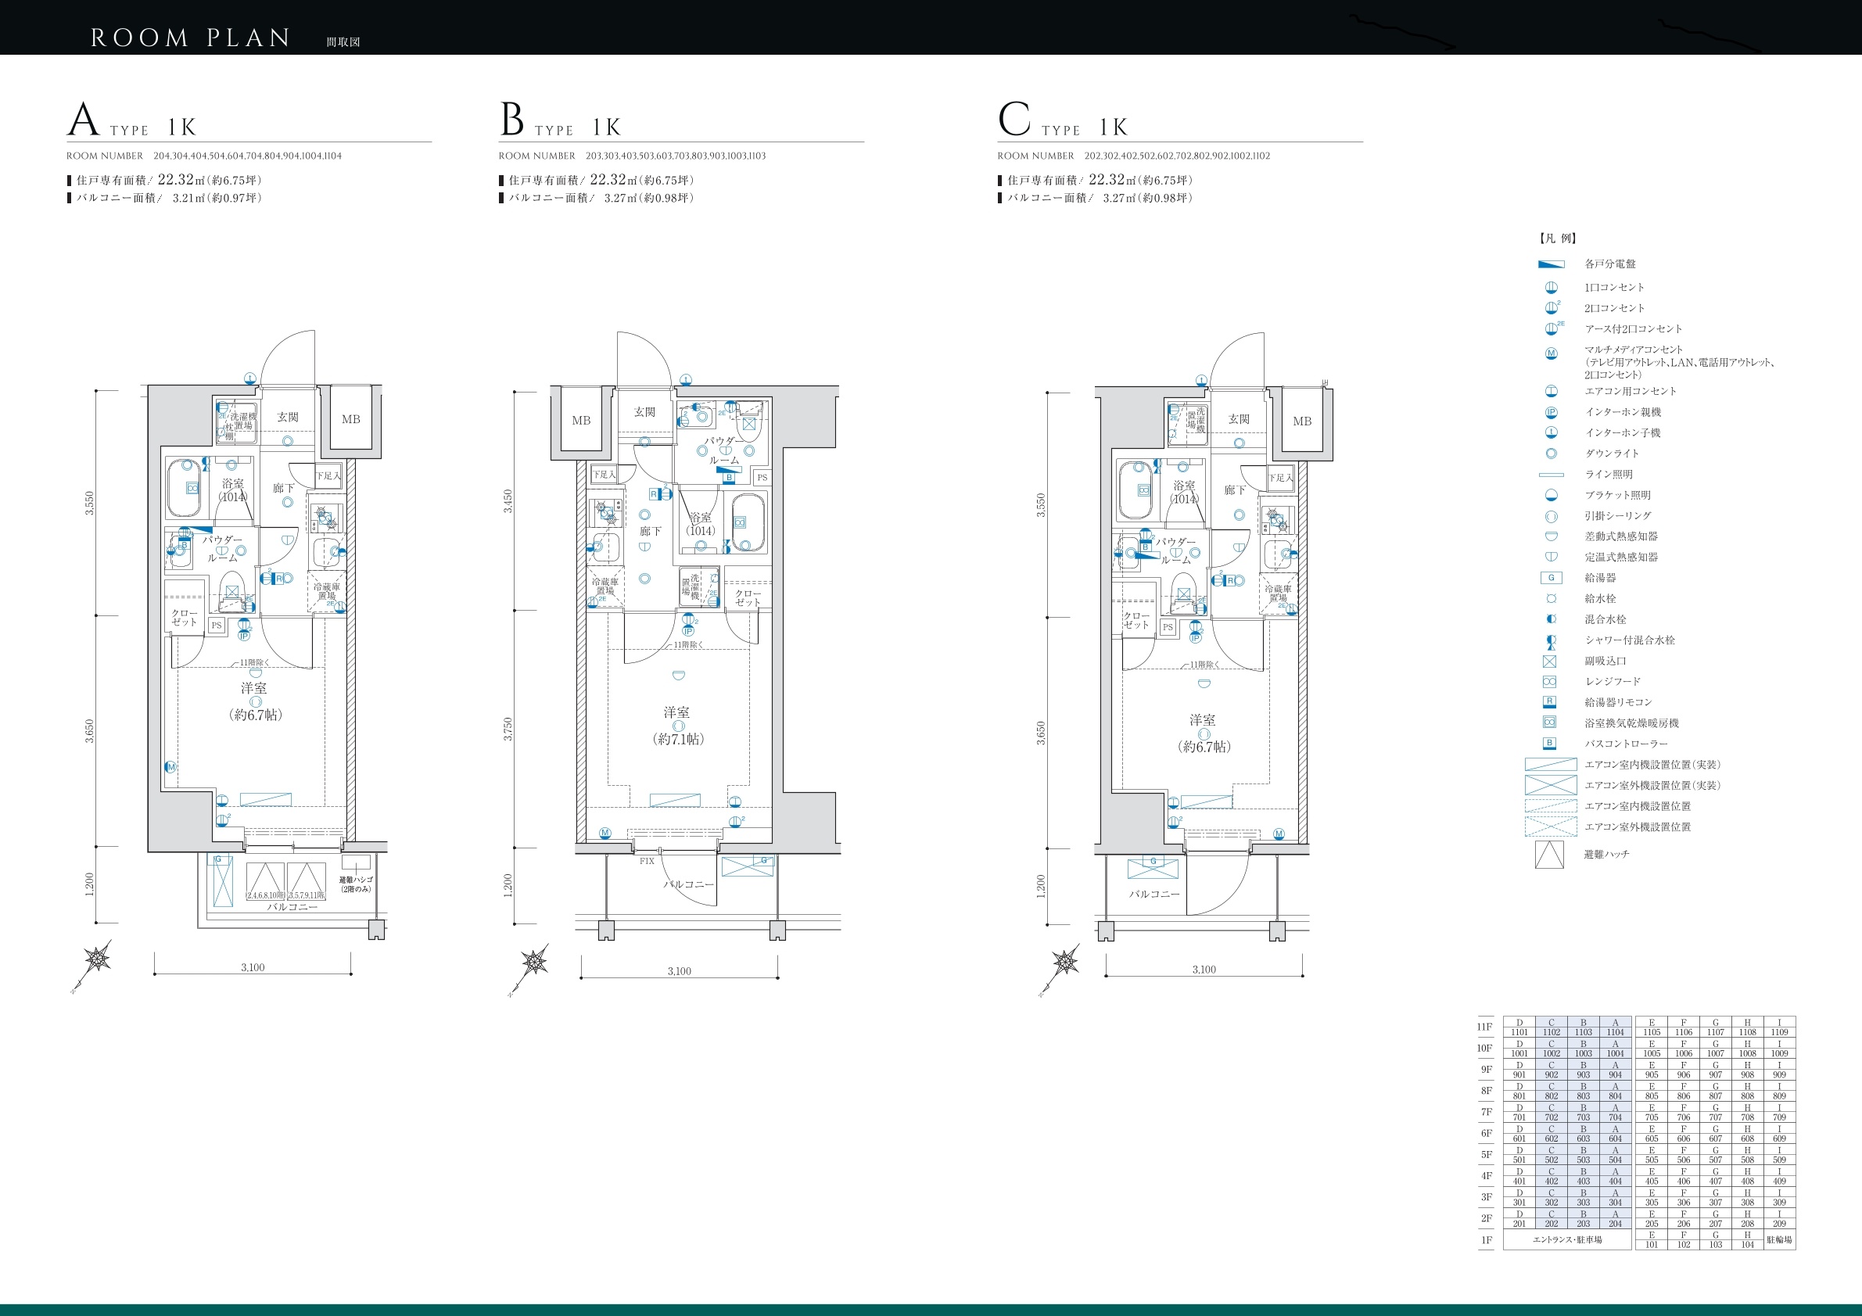Click the 差動式熱感知器 legend symbol

pos(1551,536)
